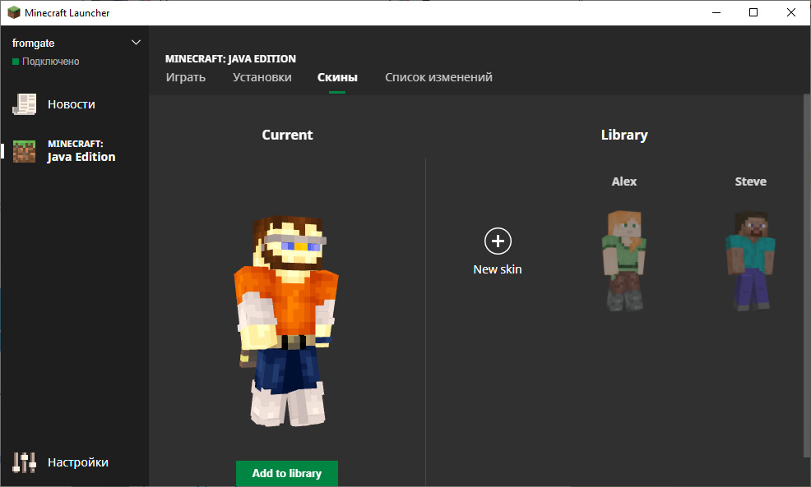The image size is (811, 487).
Task: Switch to the Играть tab
Action: (186, 77)
